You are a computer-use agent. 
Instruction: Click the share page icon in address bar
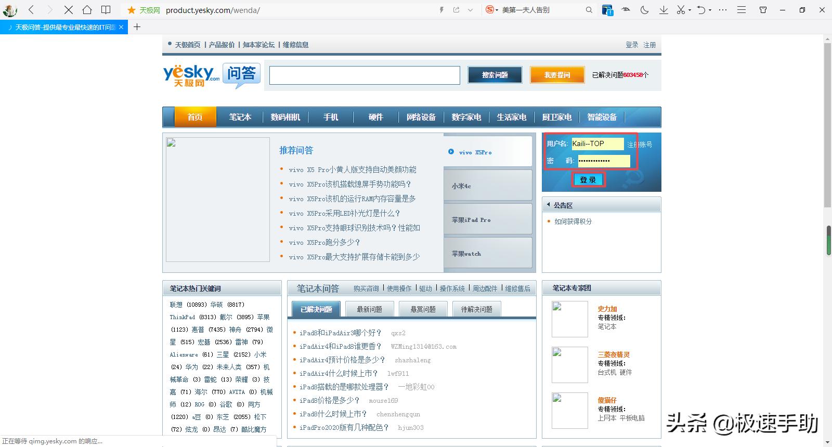click(456, 10)
